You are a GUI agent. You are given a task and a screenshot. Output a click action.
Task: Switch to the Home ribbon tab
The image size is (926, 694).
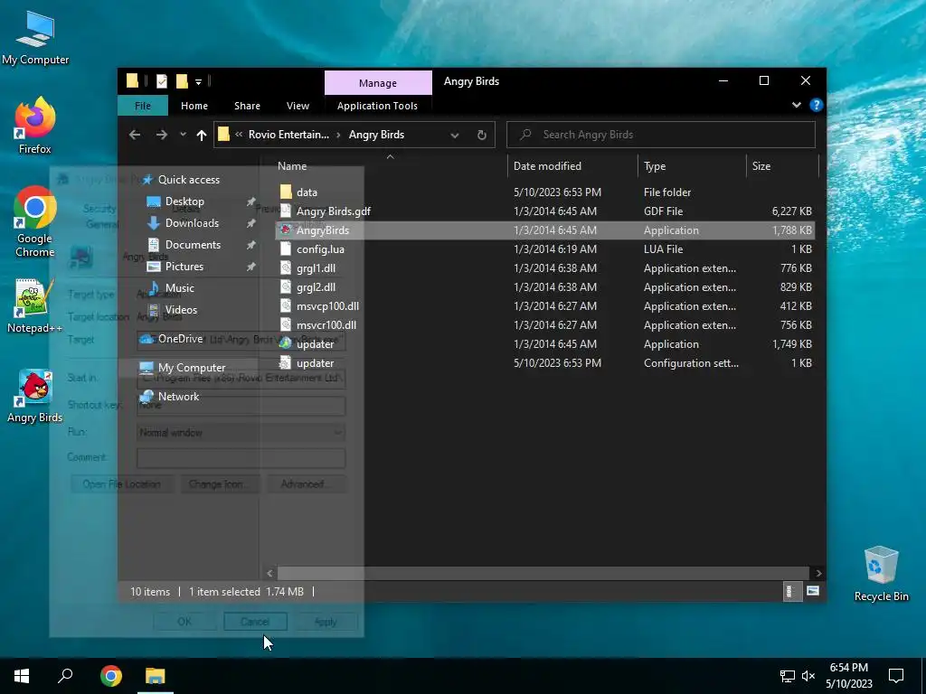point(194,106)
